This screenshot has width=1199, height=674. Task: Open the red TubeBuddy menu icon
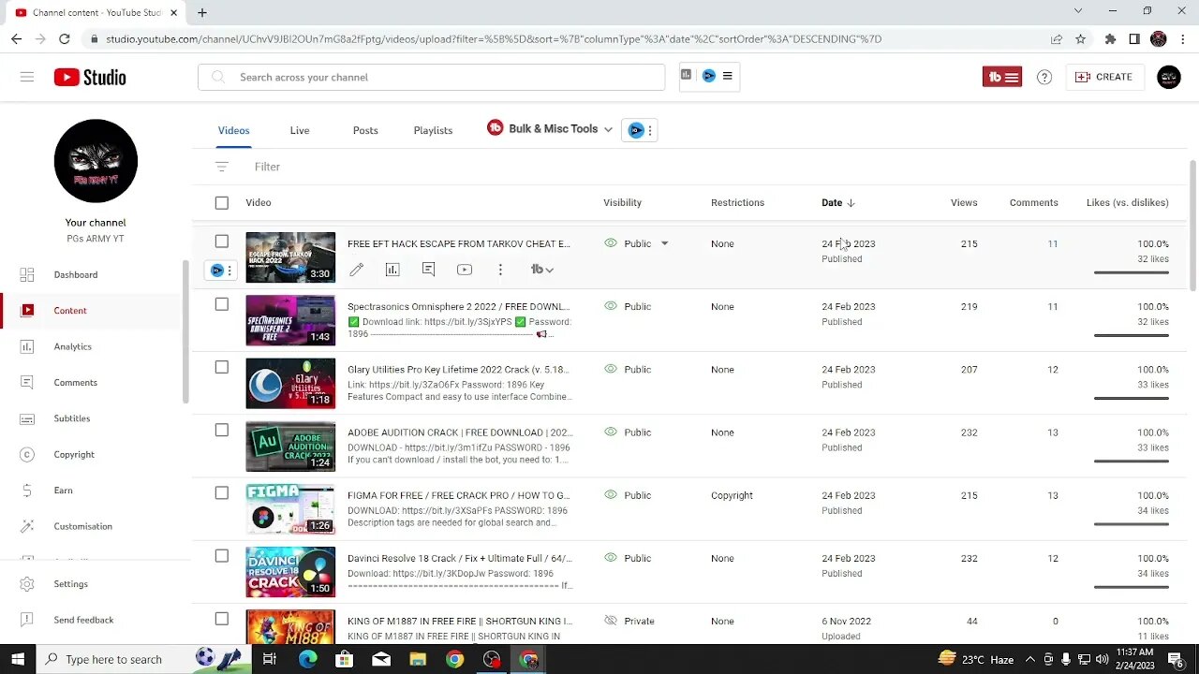point(1002,77)
